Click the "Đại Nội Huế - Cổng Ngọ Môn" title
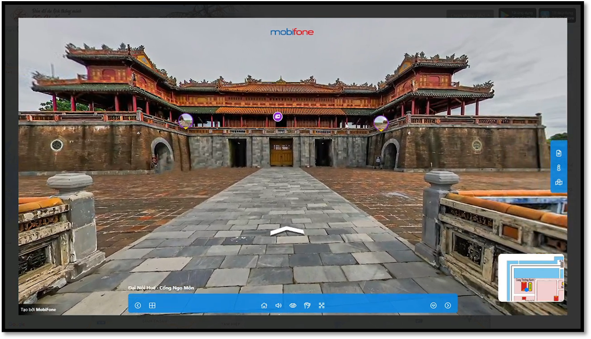591x339 pixels. point(161,288)
